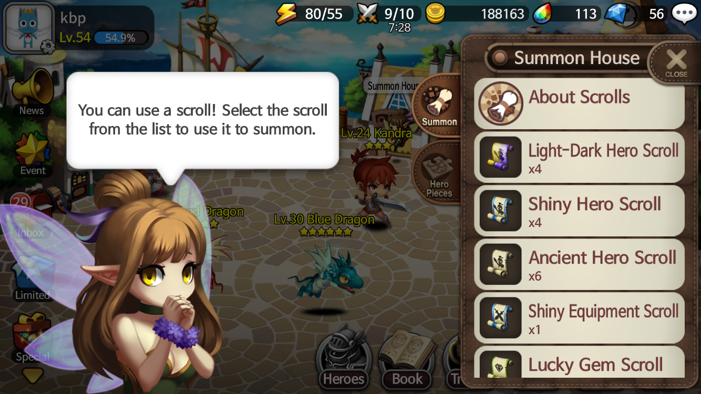Select the Light-Dark Hero Scroll
The width and height of the screenshot is (701, 394).
coord(579,157)
